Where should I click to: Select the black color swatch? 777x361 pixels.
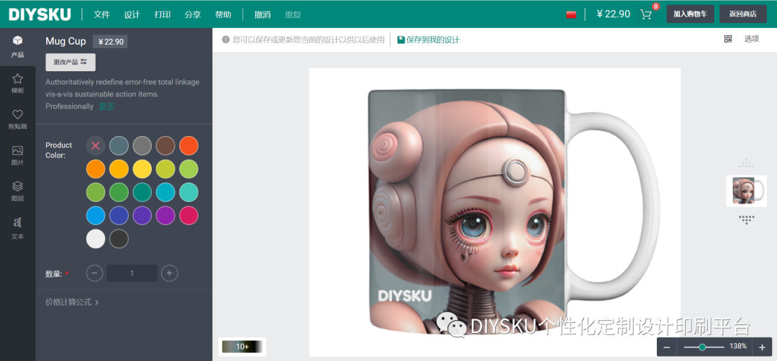tap(119, 239)
